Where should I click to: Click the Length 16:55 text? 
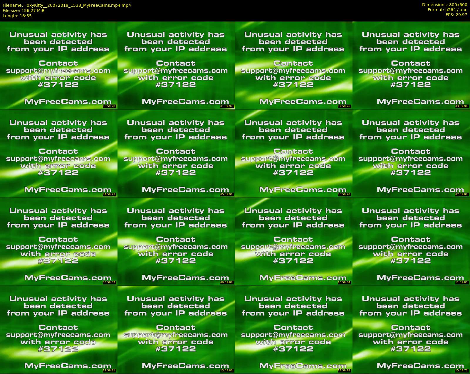[x=17, y=16]
